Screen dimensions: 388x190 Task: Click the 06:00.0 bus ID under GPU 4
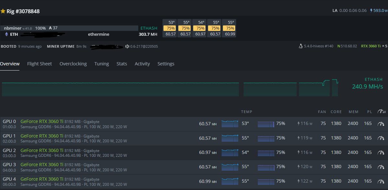tap(9, 185)
